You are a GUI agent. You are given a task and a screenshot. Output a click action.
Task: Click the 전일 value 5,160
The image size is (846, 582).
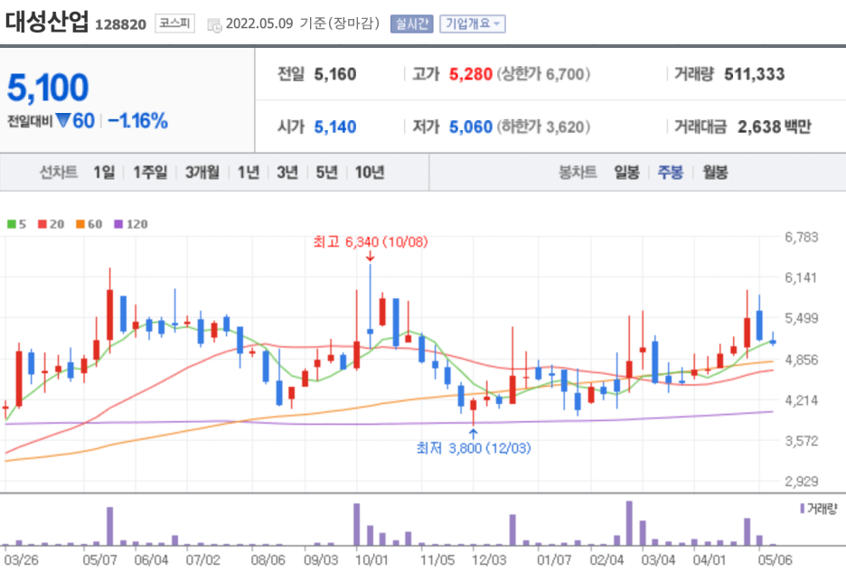pos(335,74)
